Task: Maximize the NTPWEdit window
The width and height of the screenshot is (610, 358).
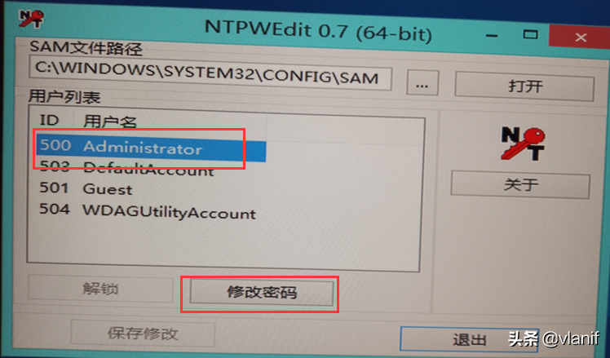Action: coord(530,34)
